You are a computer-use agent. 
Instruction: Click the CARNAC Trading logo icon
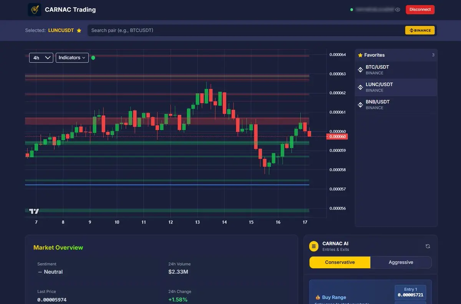point(35,10)
